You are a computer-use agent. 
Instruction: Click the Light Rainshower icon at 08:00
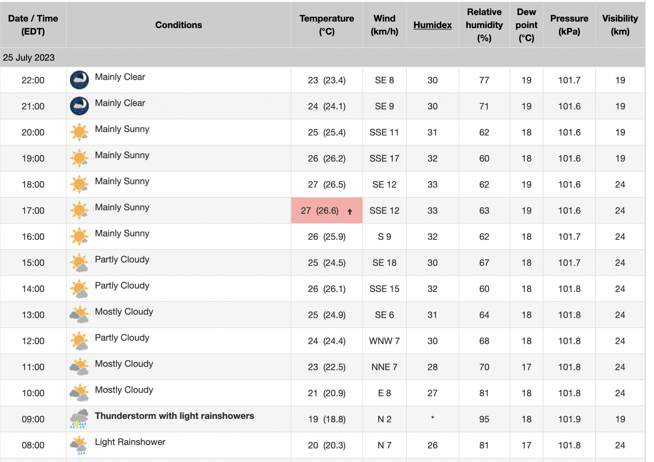coord(79,445)
